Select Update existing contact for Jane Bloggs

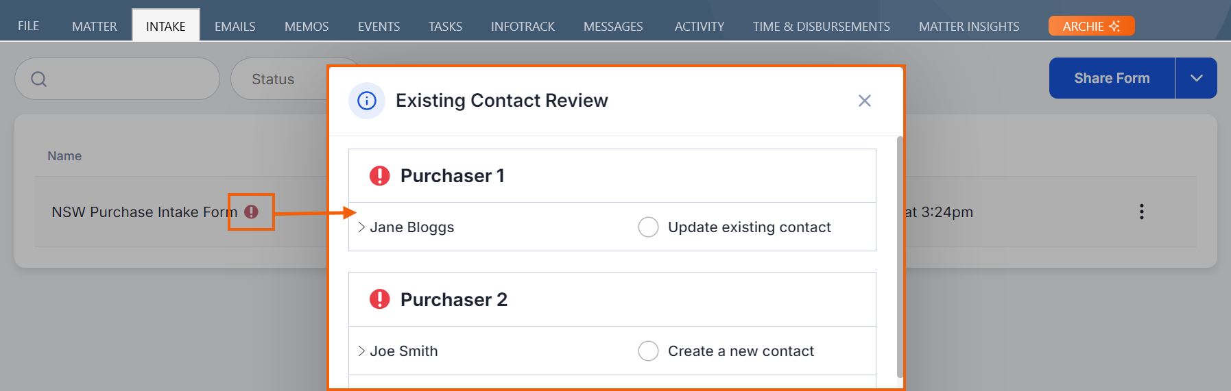coord(648,227)
